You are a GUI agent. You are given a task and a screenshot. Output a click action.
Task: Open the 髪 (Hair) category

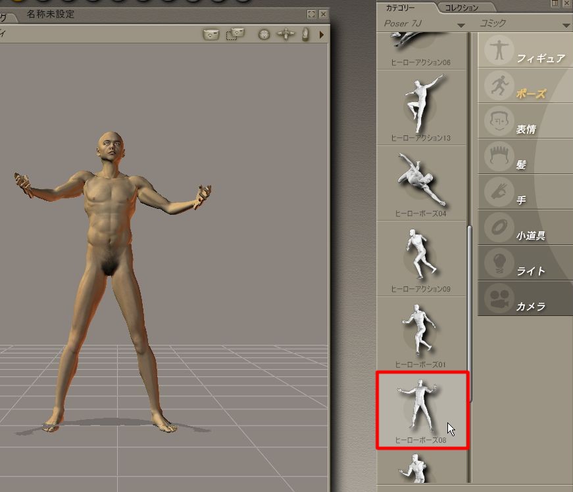(525, 157)
